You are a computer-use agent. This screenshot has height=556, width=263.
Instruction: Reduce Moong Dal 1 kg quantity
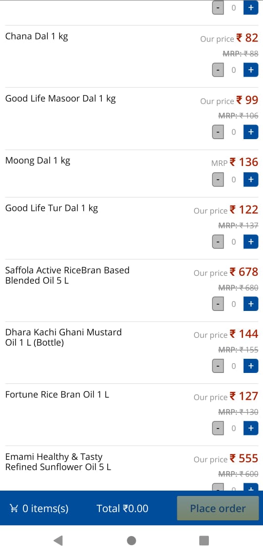(x=218, y=180)
